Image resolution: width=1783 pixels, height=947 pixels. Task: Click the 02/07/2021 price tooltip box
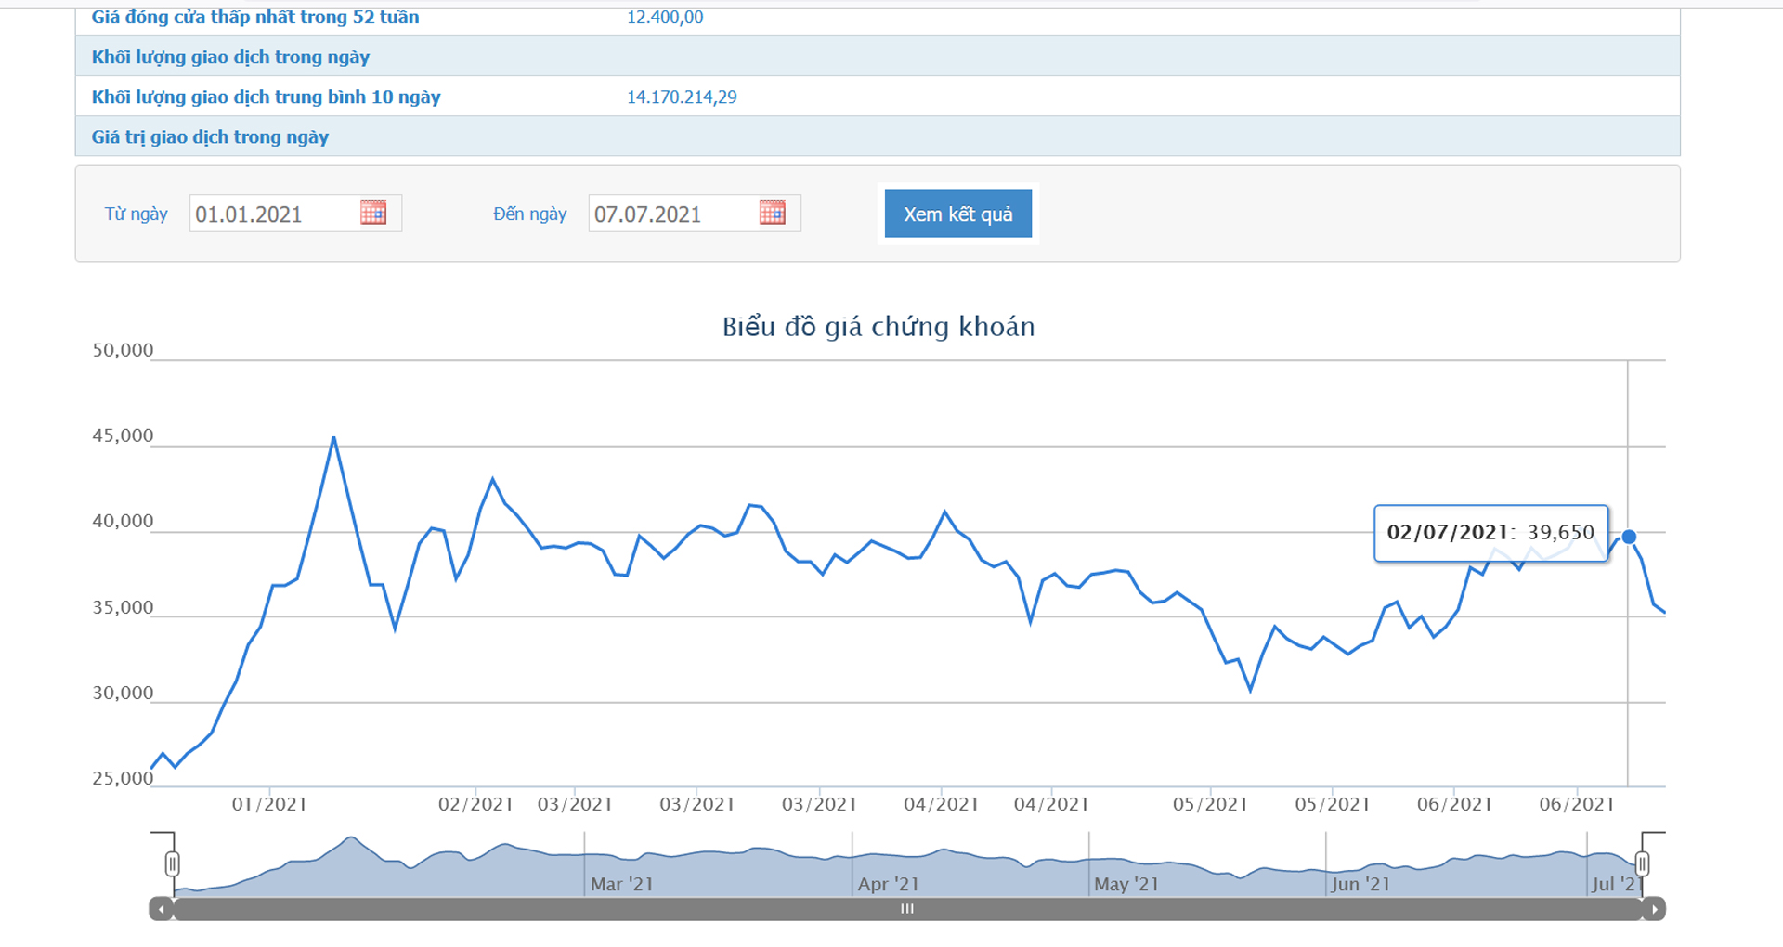pyautogui.click(x=1490, y=533)
